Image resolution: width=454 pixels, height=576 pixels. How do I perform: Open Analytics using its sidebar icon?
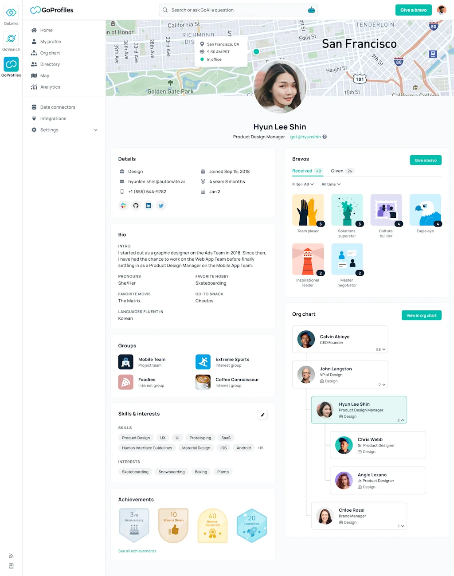coord(35,87)
